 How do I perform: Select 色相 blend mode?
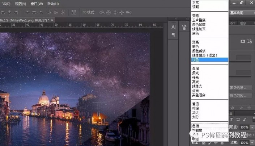click(x=210, y=126)
